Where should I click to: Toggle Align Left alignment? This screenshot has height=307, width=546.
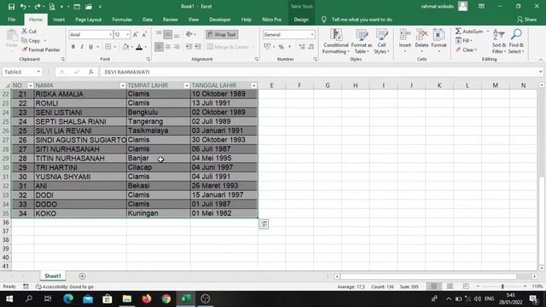[159, 47]
